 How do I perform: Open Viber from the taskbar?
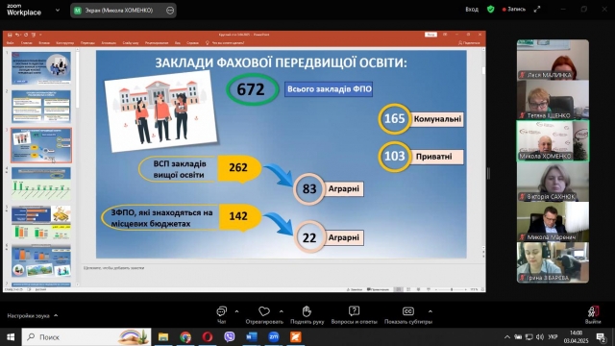point(230,337)
